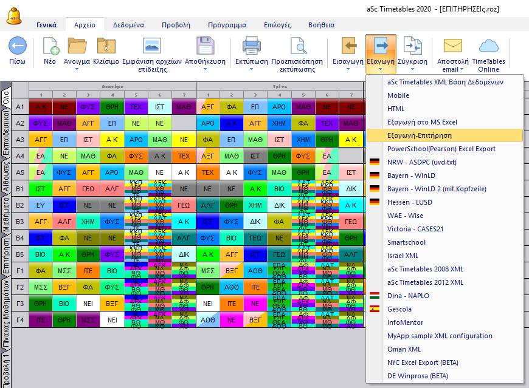Click the Back arrow icon (Πίσω)
This screenshot has width=529, height=388.
pyautogui.click(x=17, y=46)
